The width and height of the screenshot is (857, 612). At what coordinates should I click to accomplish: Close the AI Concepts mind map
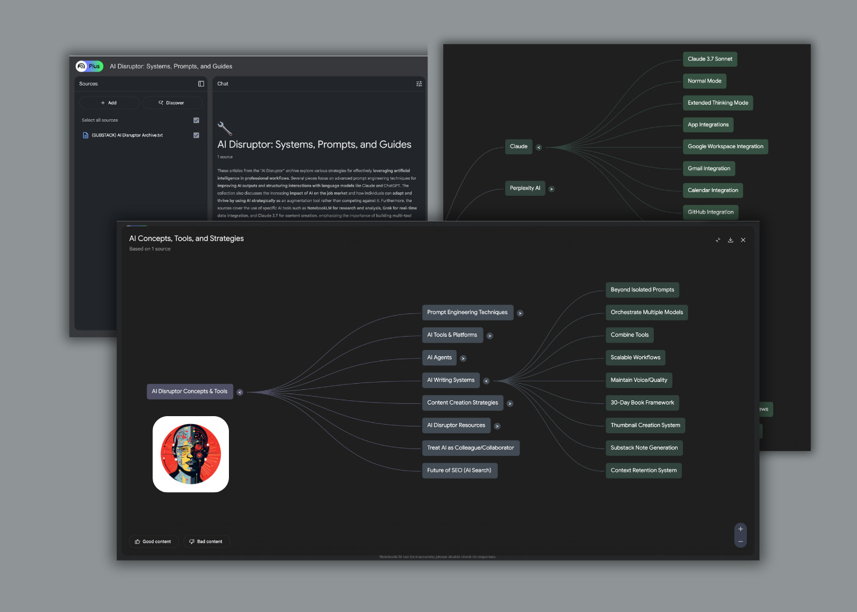point(743,240)
